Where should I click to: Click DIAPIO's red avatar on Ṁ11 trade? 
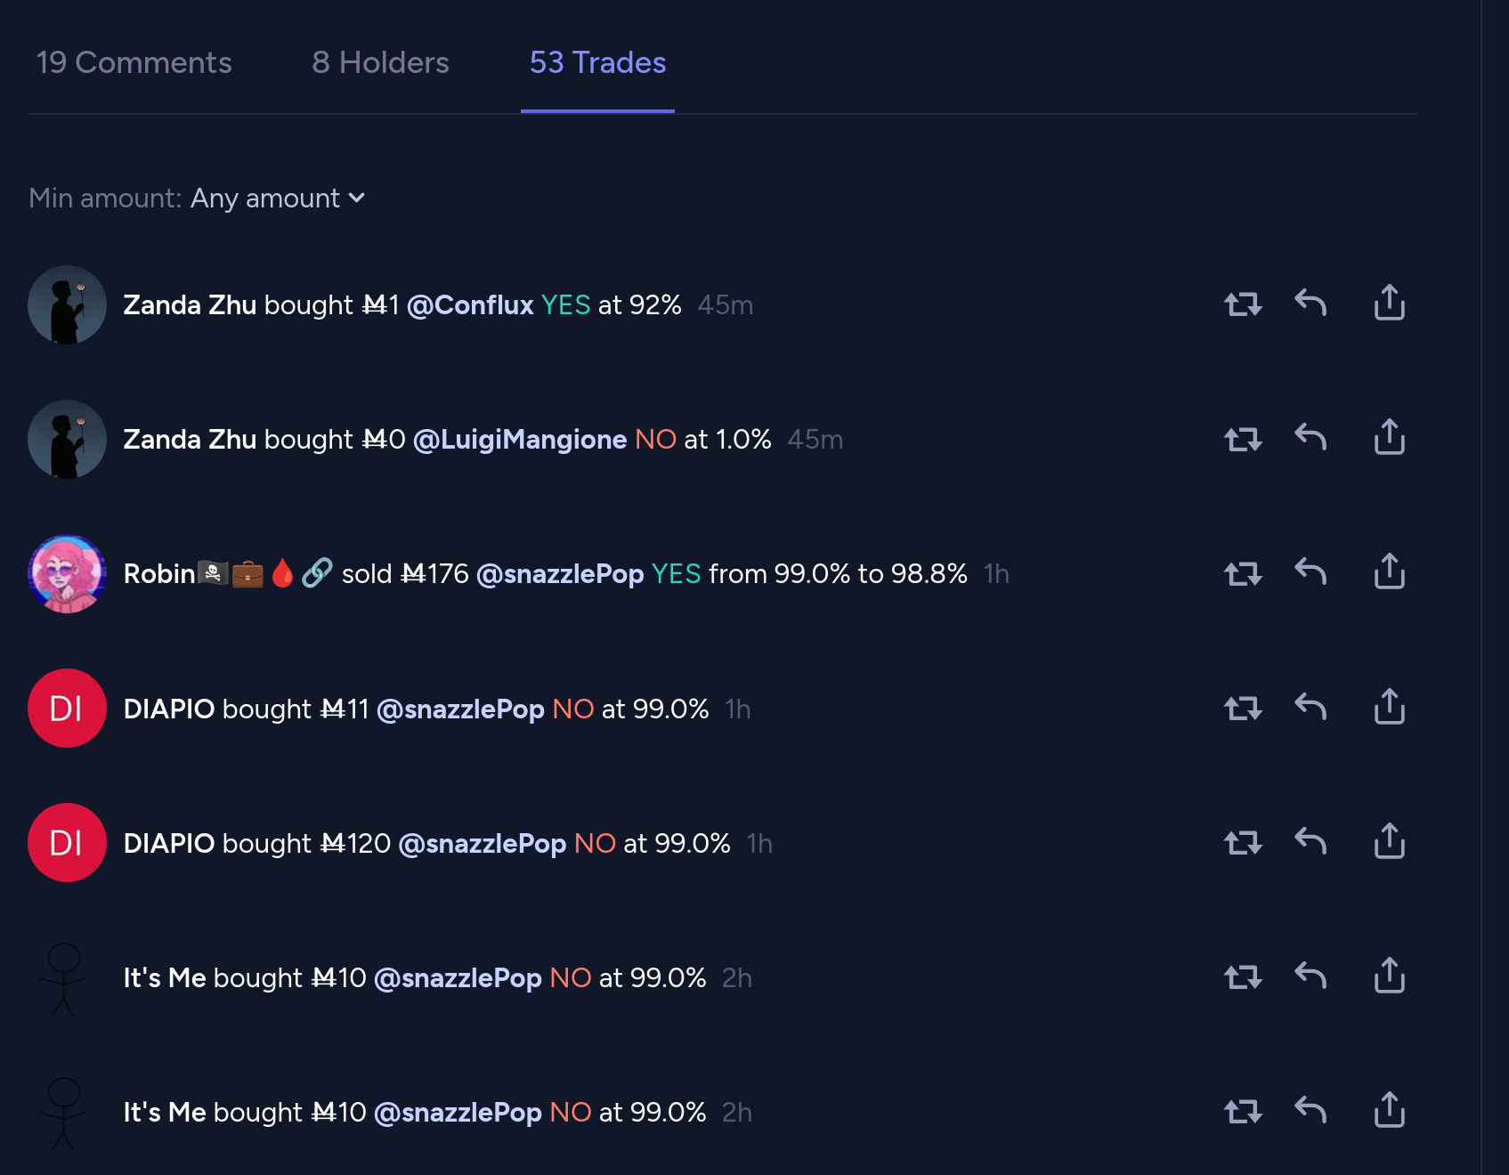click(67, 709)
